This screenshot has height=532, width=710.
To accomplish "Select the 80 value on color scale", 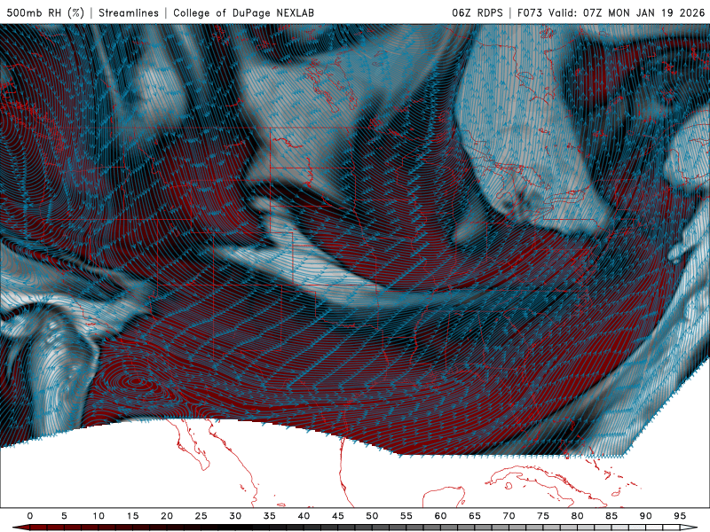I will [x=578, y=516].
